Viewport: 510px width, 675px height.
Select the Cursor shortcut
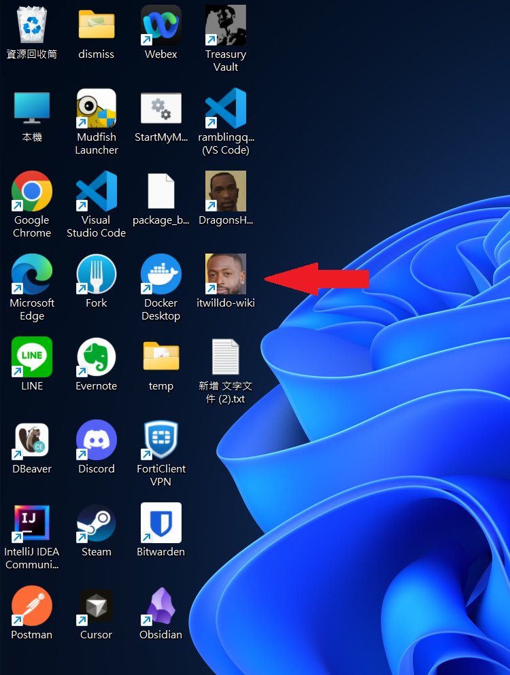click(x=97, y=606)
